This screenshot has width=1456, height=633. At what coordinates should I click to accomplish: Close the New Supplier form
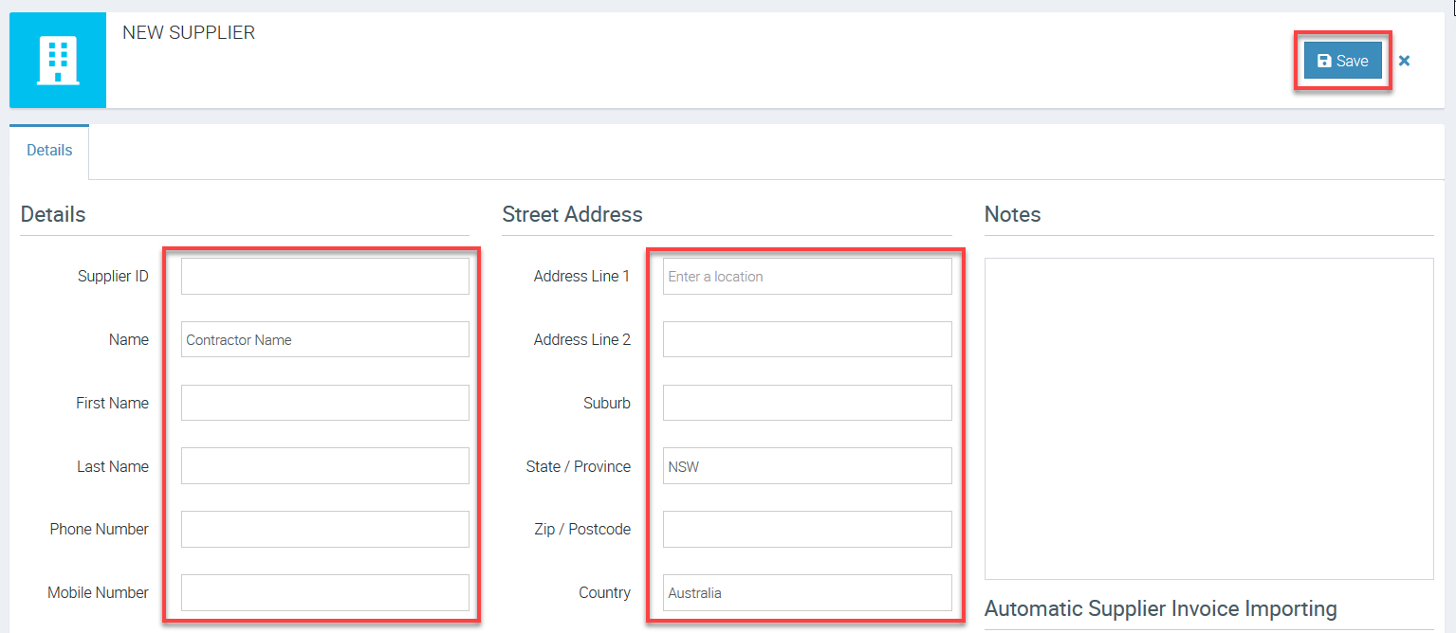[1405, 61]
